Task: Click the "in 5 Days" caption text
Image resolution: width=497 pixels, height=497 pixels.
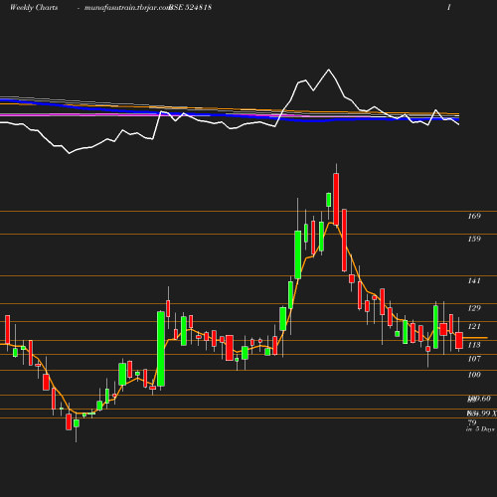Action: pyautogui.click(x=480, y=429)
